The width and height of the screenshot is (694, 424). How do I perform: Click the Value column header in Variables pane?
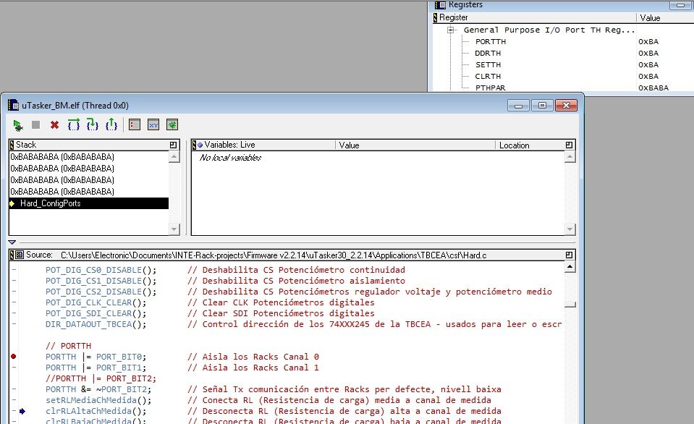[415, 145]
